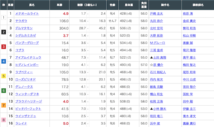Click the 単勝 column header
Image resolution: width=214 pixels, height=127 pixels.
(x=60, y=5)
